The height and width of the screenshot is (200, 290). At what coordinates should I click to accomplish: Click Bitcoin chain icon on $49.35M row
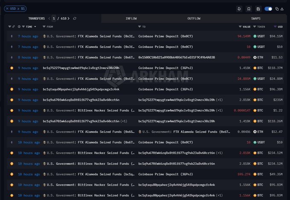point(12,174)
